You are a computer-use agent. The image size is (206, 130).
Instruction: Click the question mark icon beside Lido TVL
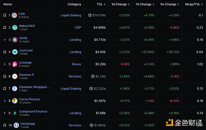tap(90, 15)
